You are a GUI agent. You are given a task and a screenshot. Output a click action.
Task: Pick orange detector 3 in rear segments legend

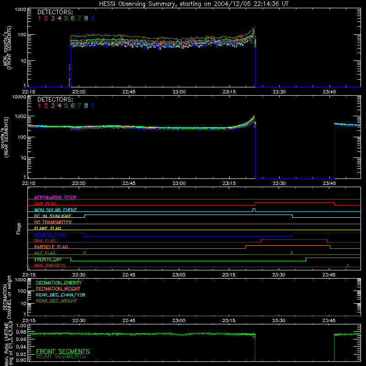click(53, 106)
